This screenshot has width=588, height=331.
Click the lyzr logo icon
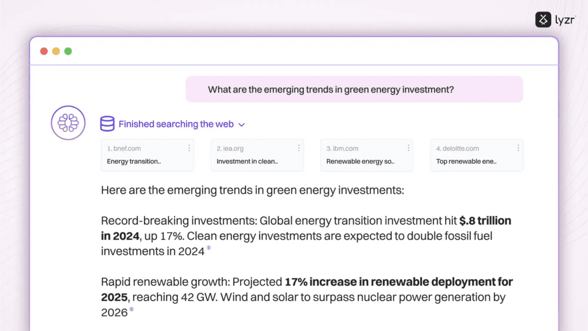[543, 20]
